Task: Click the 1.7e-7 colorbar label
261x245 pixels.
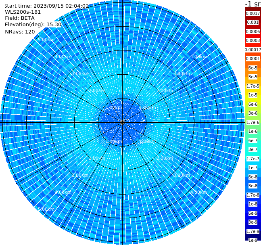Action: coord(253,159)
